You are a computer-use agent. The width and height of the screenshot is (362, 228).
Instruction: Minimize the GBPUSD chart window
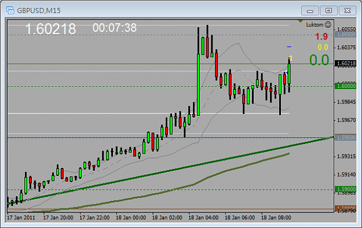coord(310,10)
